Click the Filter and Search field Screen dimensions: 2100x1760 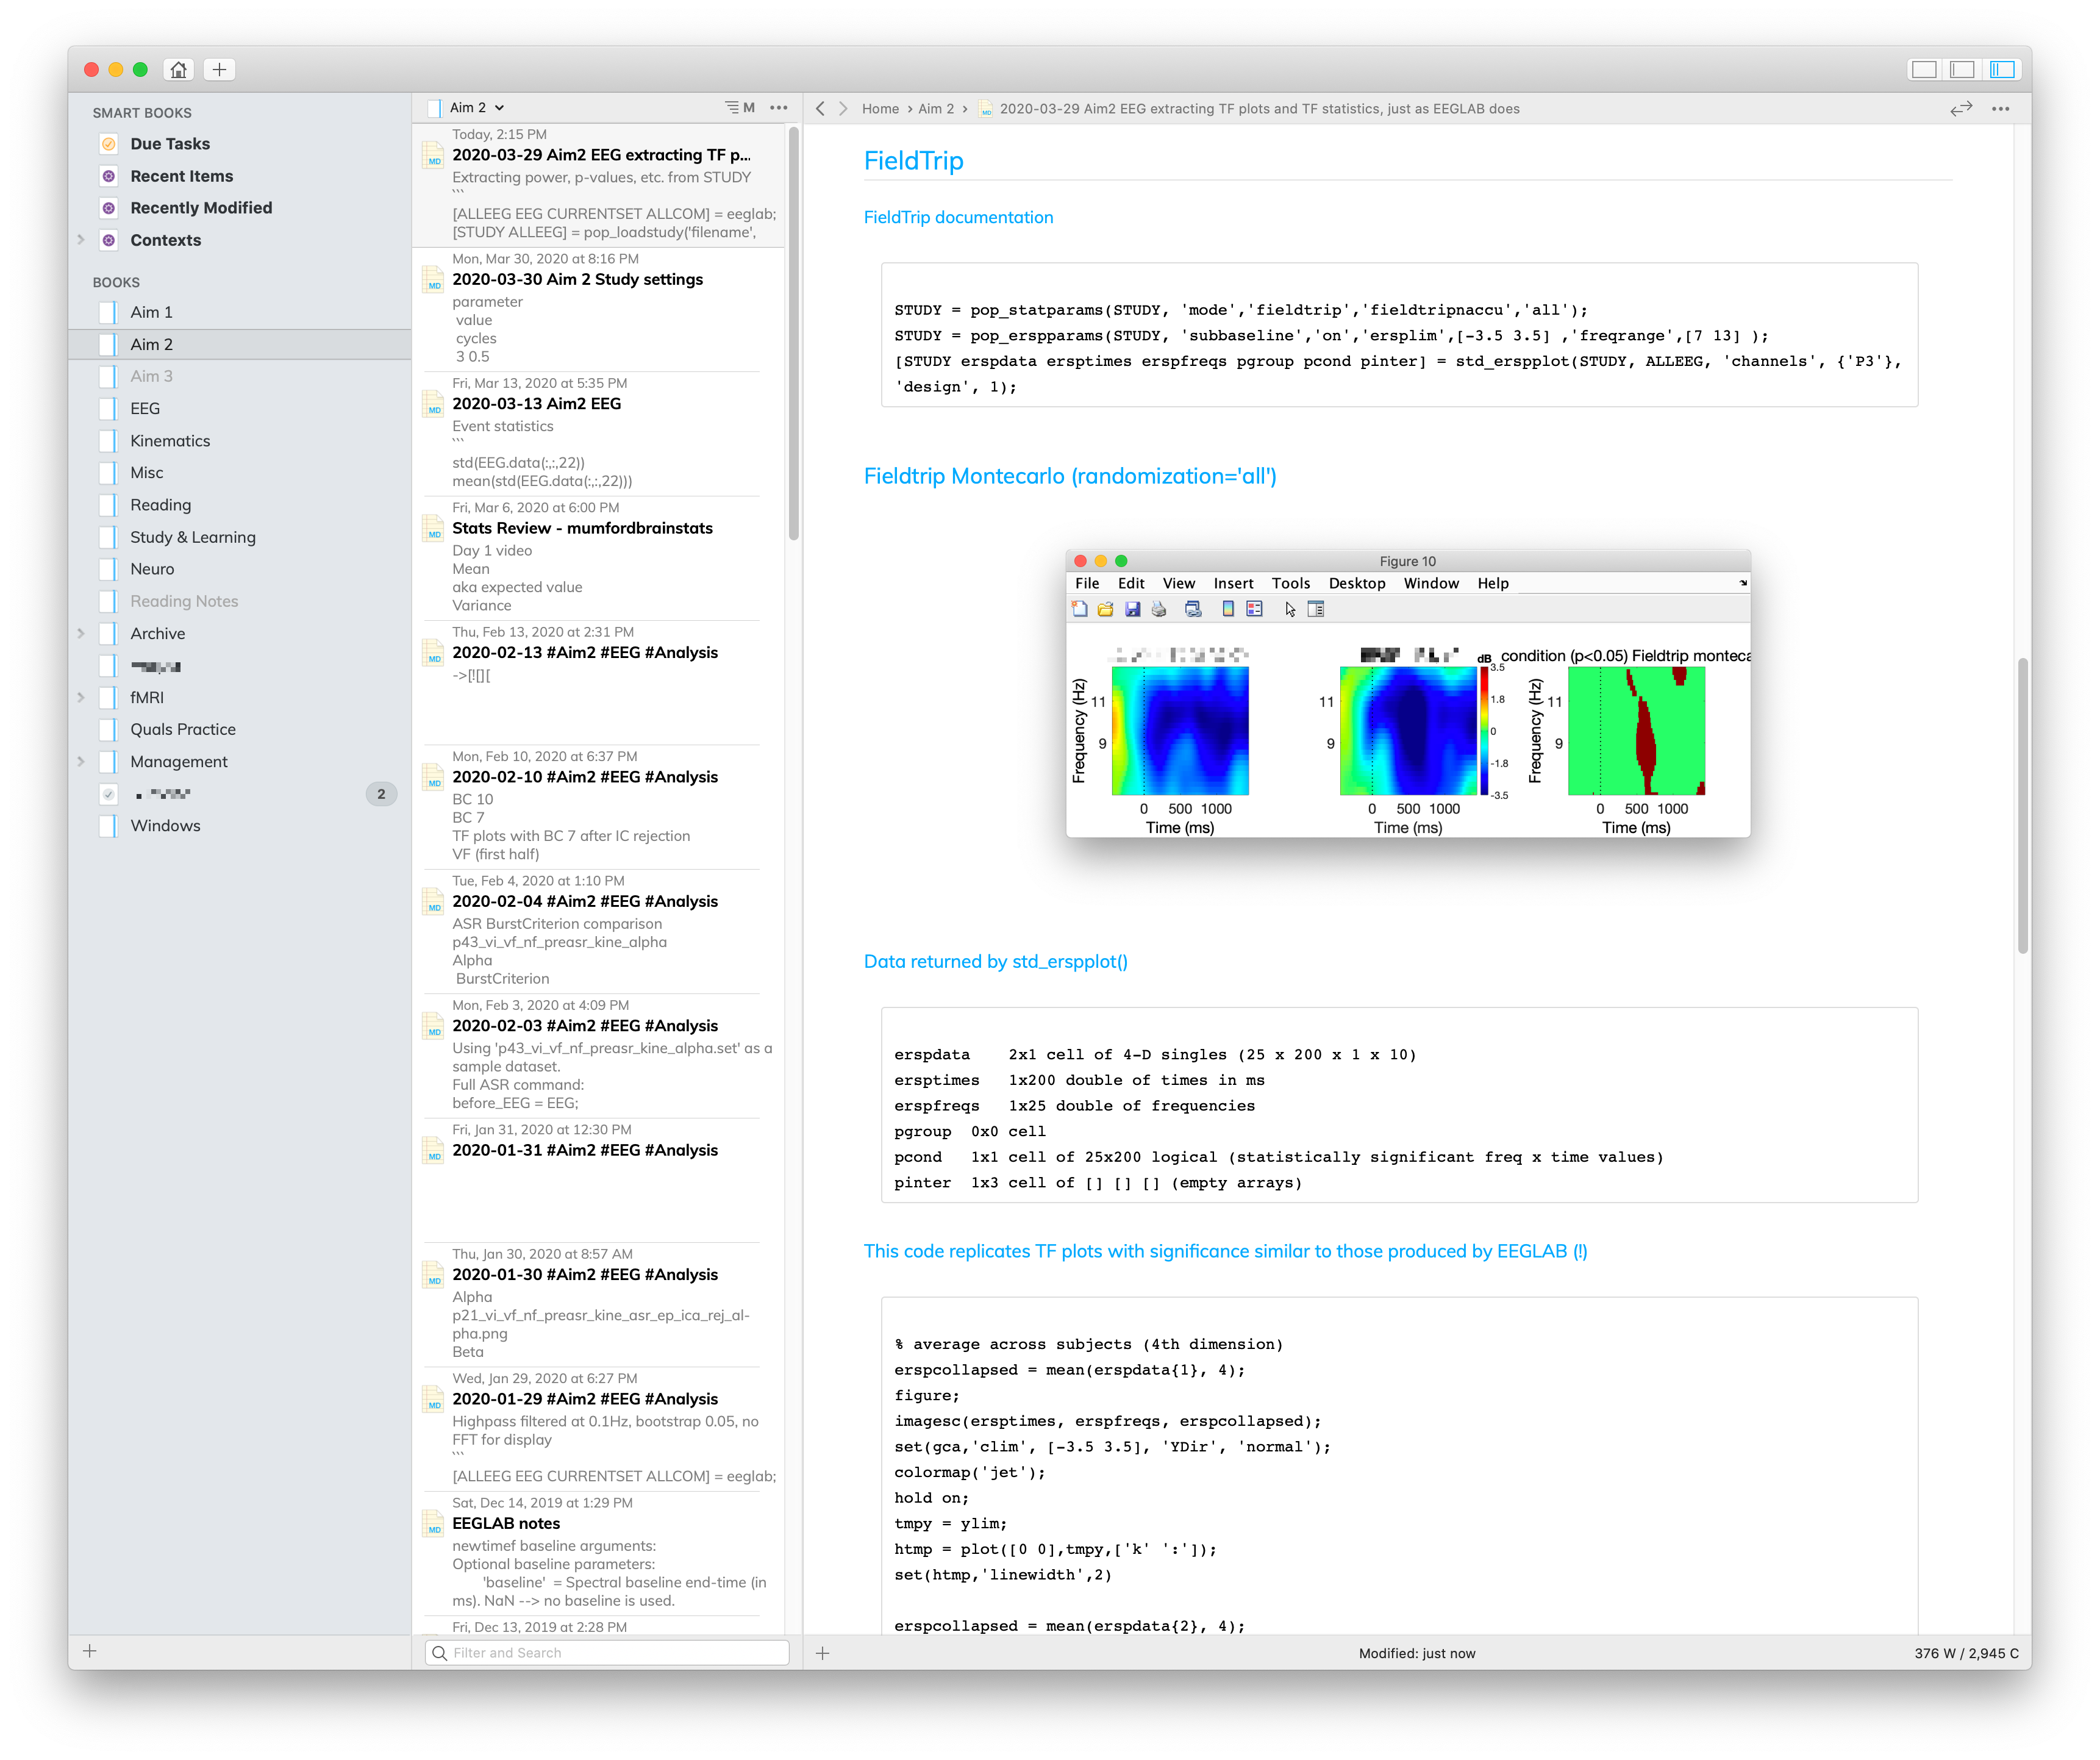point(607,1653)
